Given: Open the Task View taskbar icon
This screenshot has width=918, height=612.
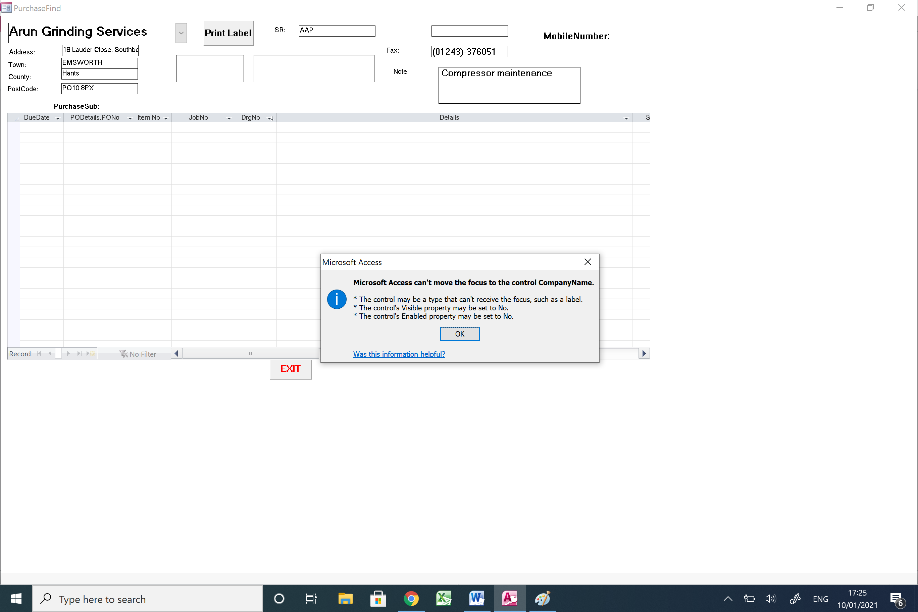Looking at the screenshot, I should (x=311, y=598).
